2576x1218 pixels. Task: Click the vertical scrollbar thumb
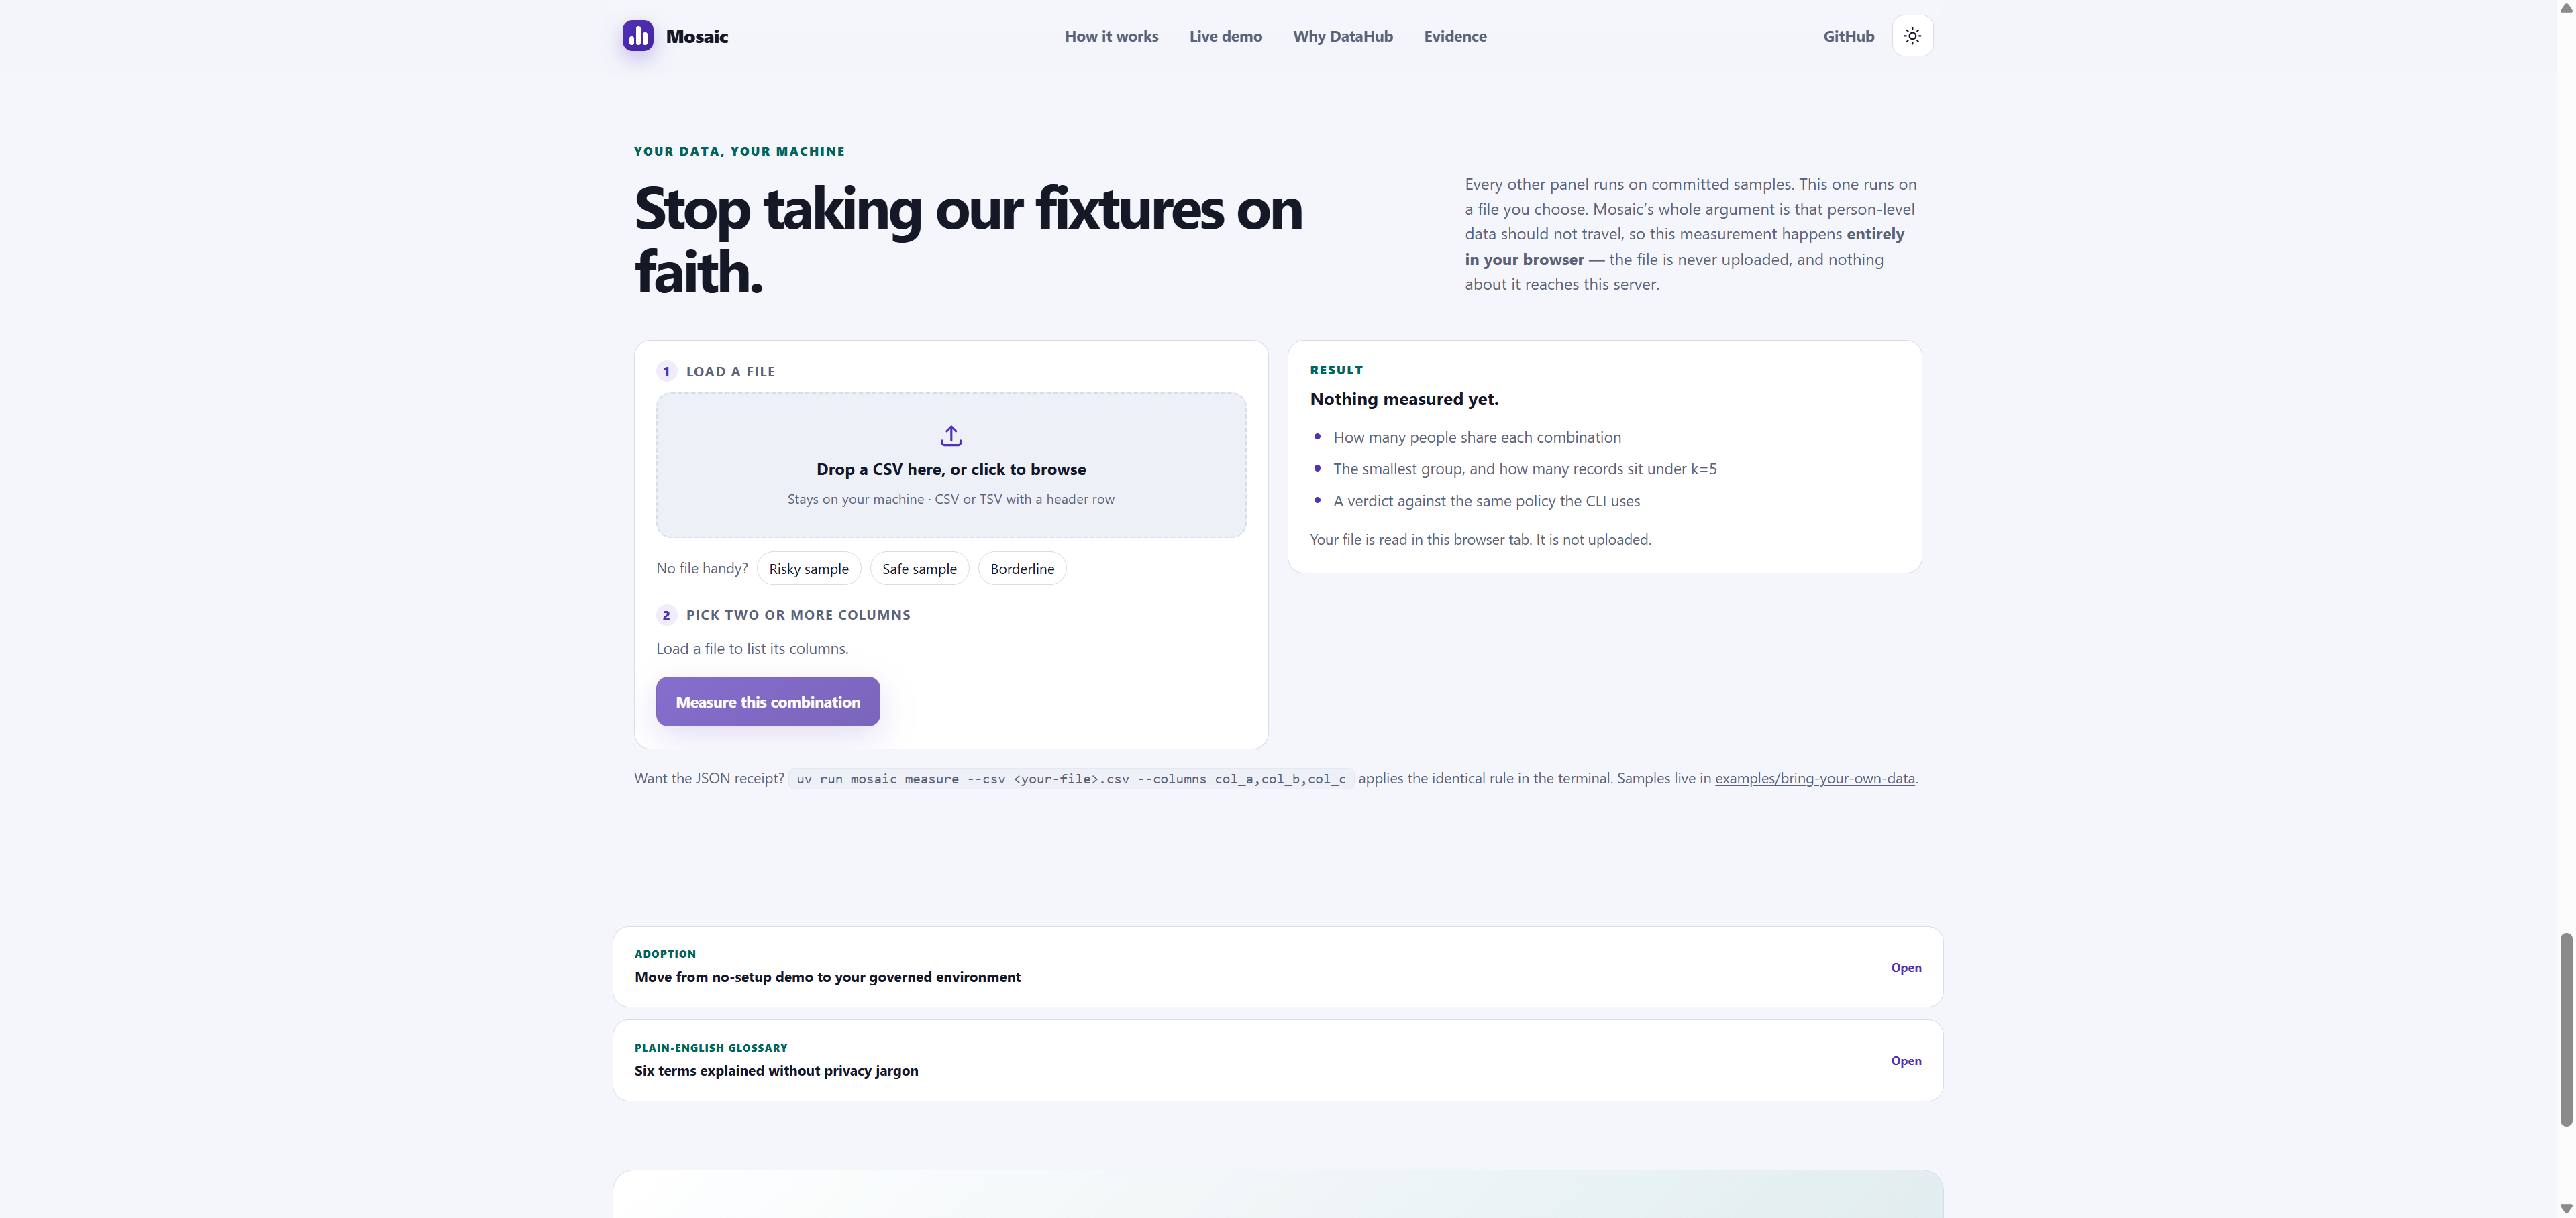[2566, 1030]
